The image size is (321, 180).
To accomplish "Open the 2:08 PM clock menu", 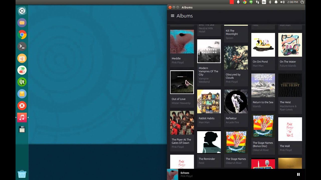I will 293,2.
